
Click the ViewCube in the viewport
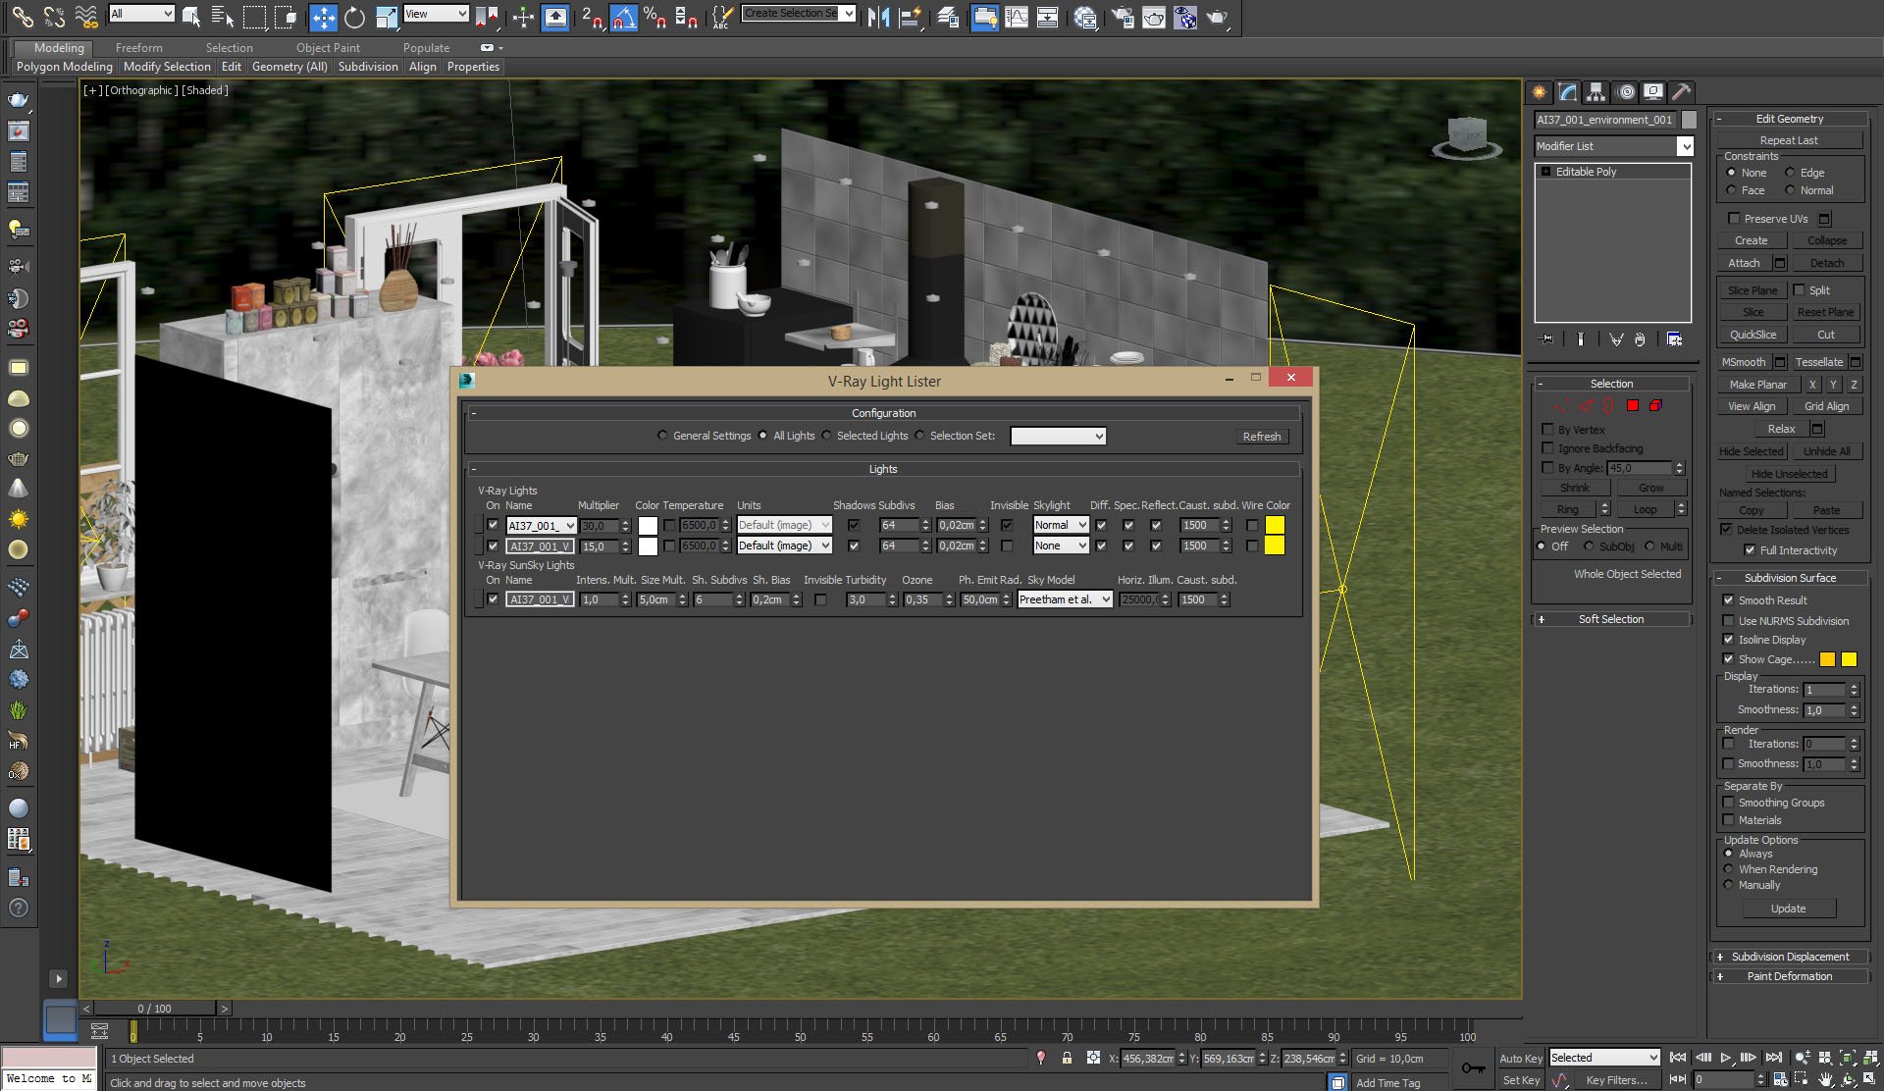pyautogui.click(x=1467, y=136)
